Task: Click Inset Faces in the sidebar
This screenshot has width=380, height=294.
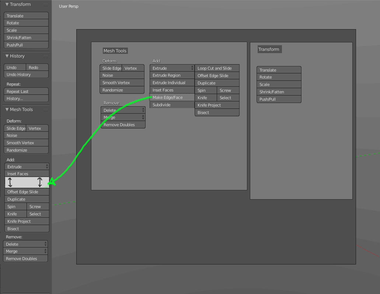Action: click(x=27, y=174)
